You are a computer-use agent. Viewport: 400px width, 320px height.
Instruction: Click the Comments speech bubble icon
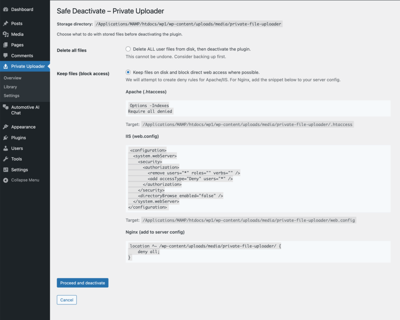coord(5,55)
